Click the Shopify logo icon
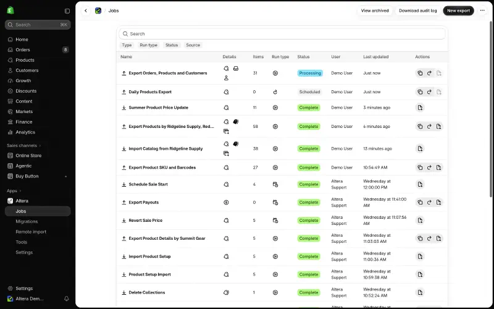The height and width of the screenshot is (309, 494). (x=10, y=11)
